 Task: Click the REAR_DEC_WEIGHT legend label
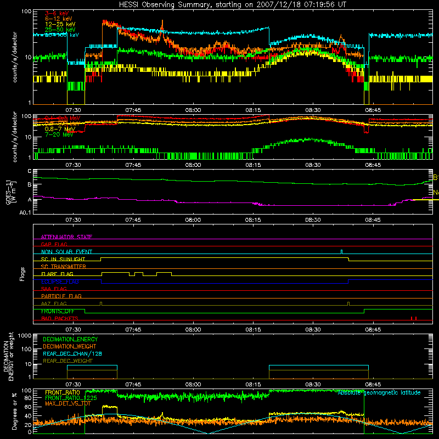[x=67, y=361]
